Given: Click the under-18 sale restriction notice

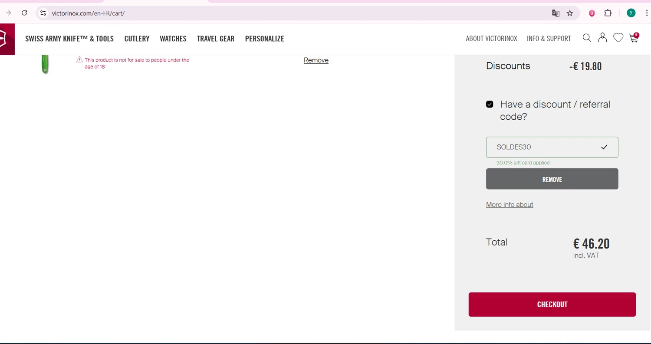Looking at the screenshot, I should (137, 63).
